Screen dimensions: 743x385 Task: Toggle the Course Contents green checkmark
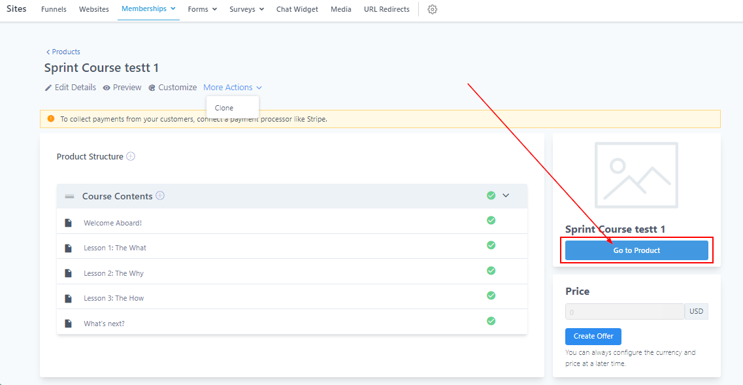pos(491,195)
